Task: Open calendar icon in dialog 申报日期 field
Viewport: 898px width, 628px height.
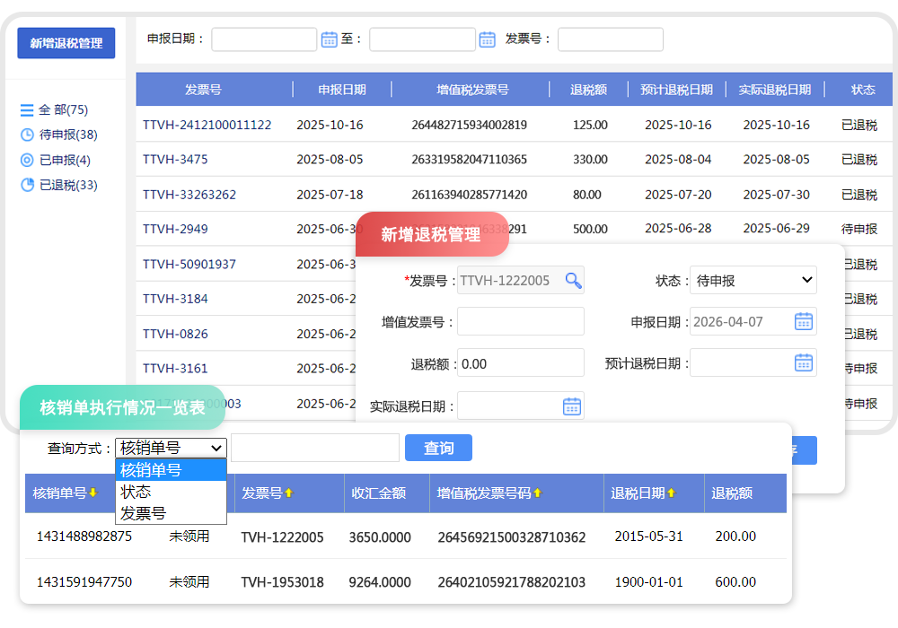Action: pyautogui.click(x=804, y=321)
